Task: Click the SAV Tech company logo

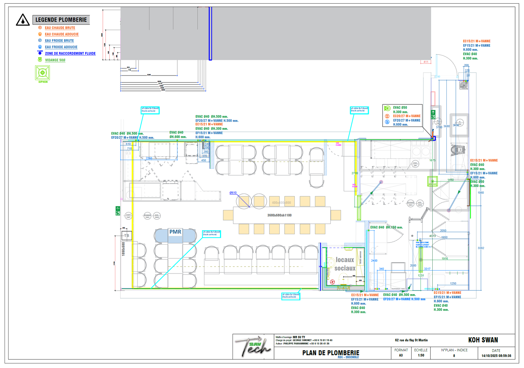Action: (x=253, y=347)
